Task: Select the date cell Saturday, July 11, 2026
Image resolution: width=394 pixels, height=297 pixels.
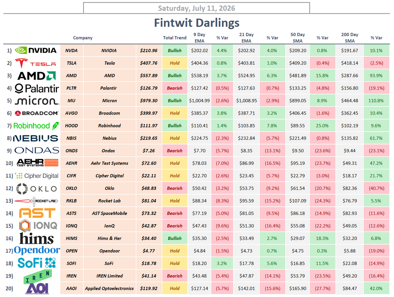Action: (196, 8)
